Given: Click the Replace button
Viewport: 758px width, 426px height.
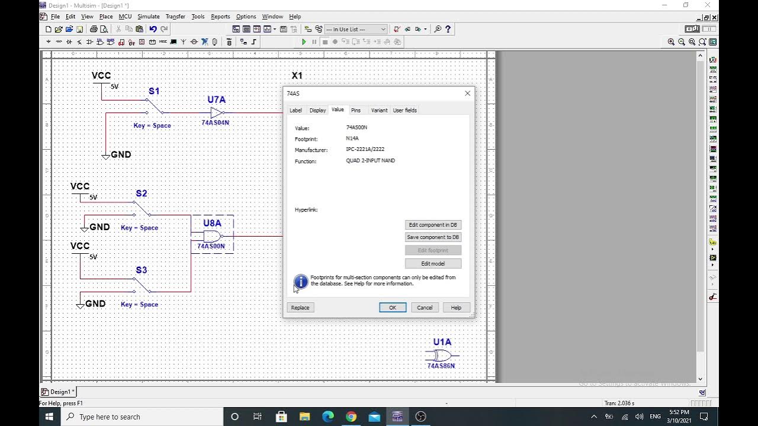Looking at the screenshot, I should pyautogui.click(x=300, y=308).
